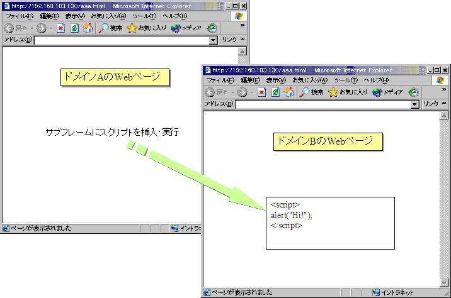Close the Domain A window

(x=244, y=6)
